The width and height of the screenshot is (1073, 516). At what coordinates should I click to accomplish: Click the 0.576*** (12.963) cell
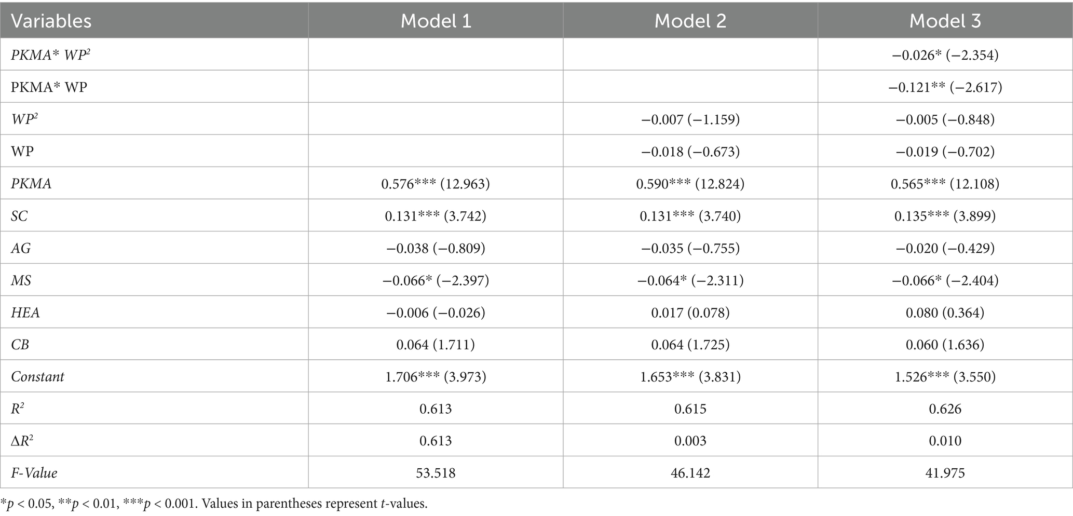coord(436,184)
